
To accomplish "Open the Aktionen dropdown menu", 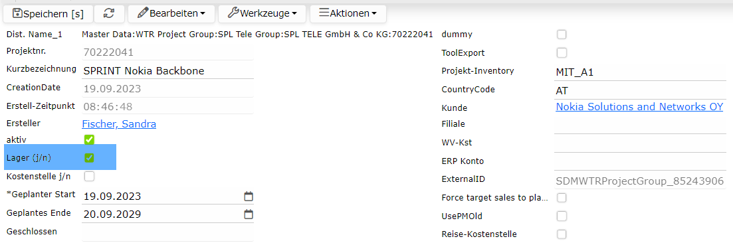I will [348, 14].
